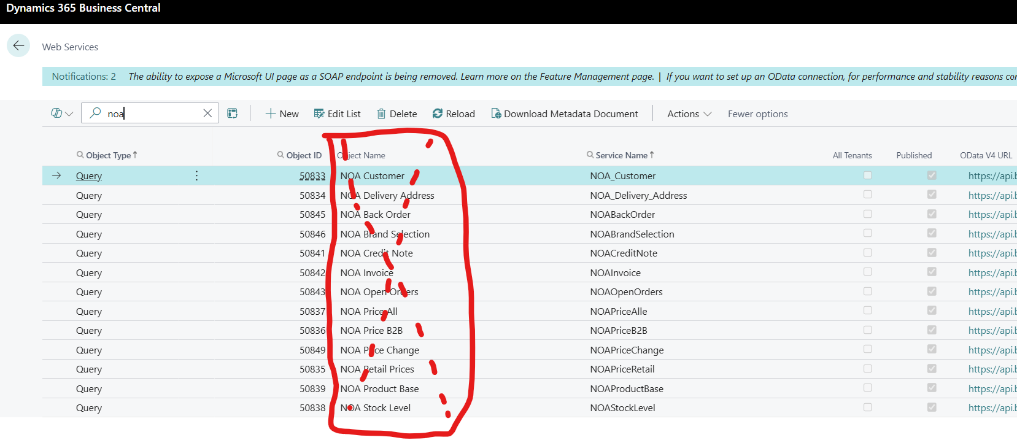Clear the search box with X
Image resolution: width=1017 pixels, height=440 pixels.
(207, 113)
